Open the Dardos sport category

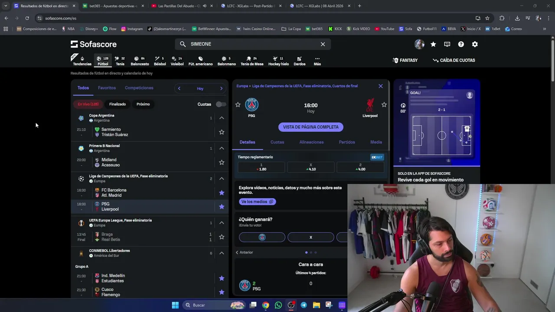(299, 61)
